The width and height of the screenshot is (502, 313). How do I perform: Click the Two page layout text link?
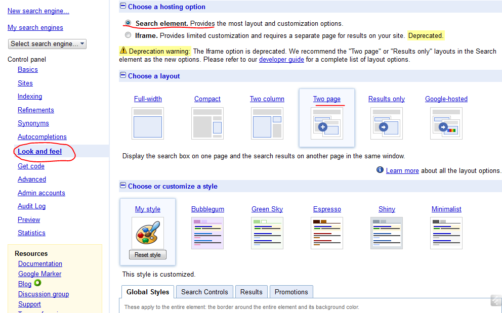coord(327,99)
